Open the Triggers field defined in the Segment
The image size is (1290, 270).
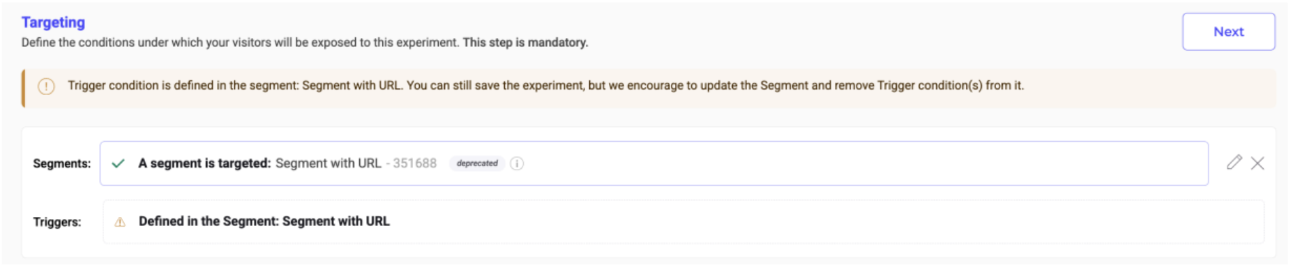(x=683, y=222)
